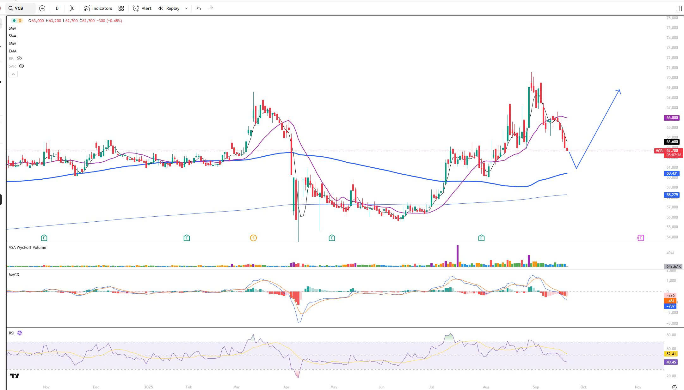Click the undo arrow icon
Image resolution: width=684 pixels, height=390 pixels.
click(x=199, y=9)
